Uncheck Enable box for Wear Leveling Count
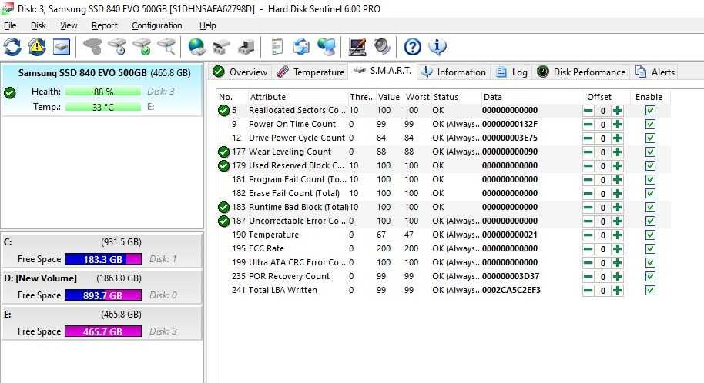The width and height of the screenshot is (704, 383). coord(650,152)
